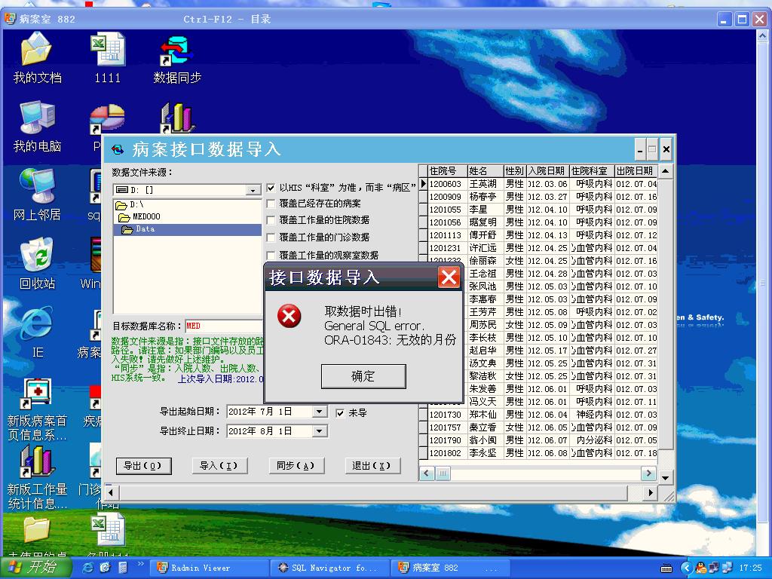Open 导出终止日期 date dropdown
This screenshot has height=579, width=772.
point(319,431)
